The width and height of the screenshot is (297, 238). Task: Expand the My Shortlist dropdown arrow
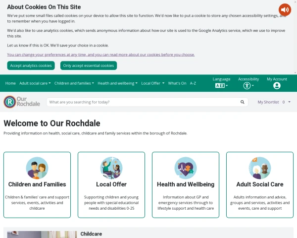[290, 102]
